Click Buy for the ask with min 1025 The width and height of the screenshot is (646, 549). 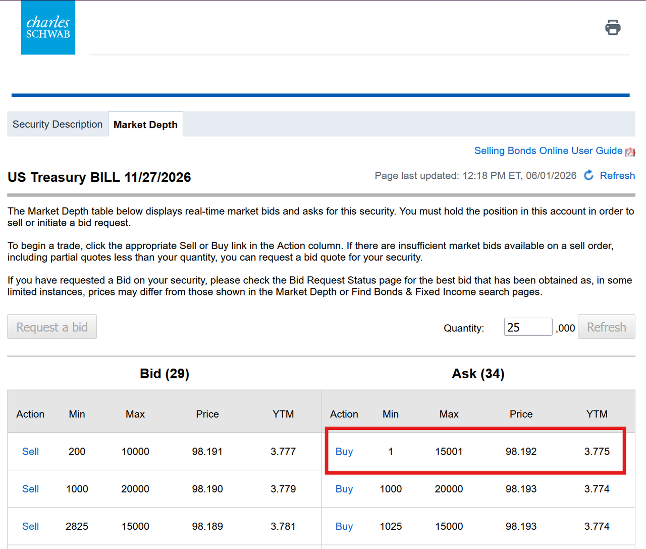coord(344,526)
